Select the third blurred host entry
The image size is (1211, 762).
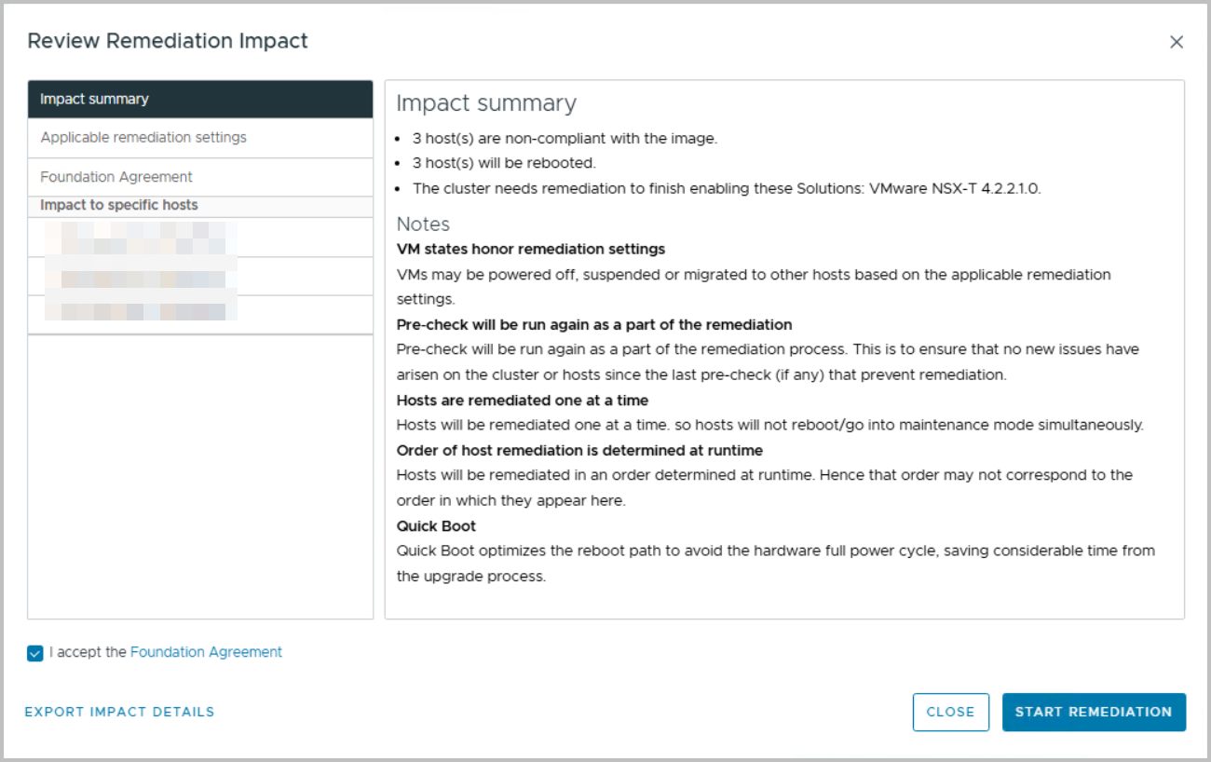[200, 315]
